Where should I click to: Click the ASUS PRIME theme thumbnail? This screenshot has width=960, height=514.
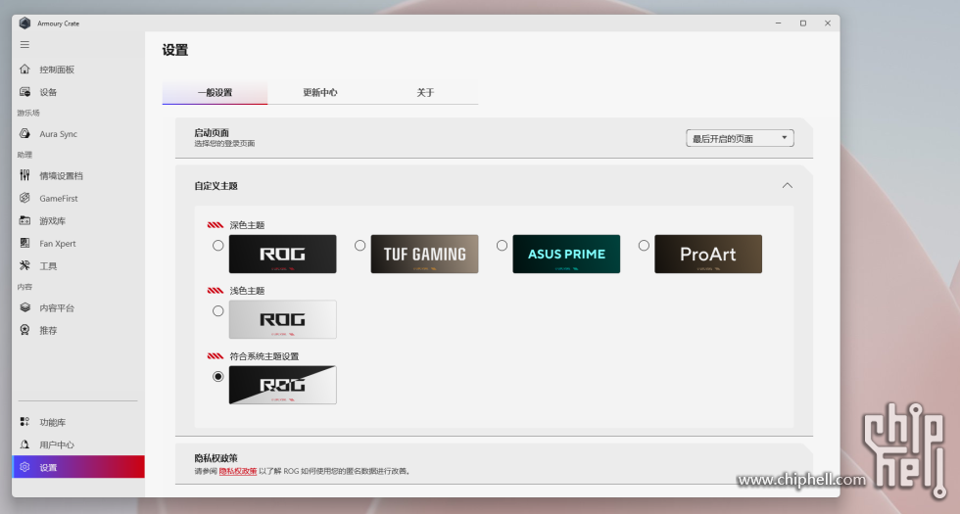[x=566, y=254]
